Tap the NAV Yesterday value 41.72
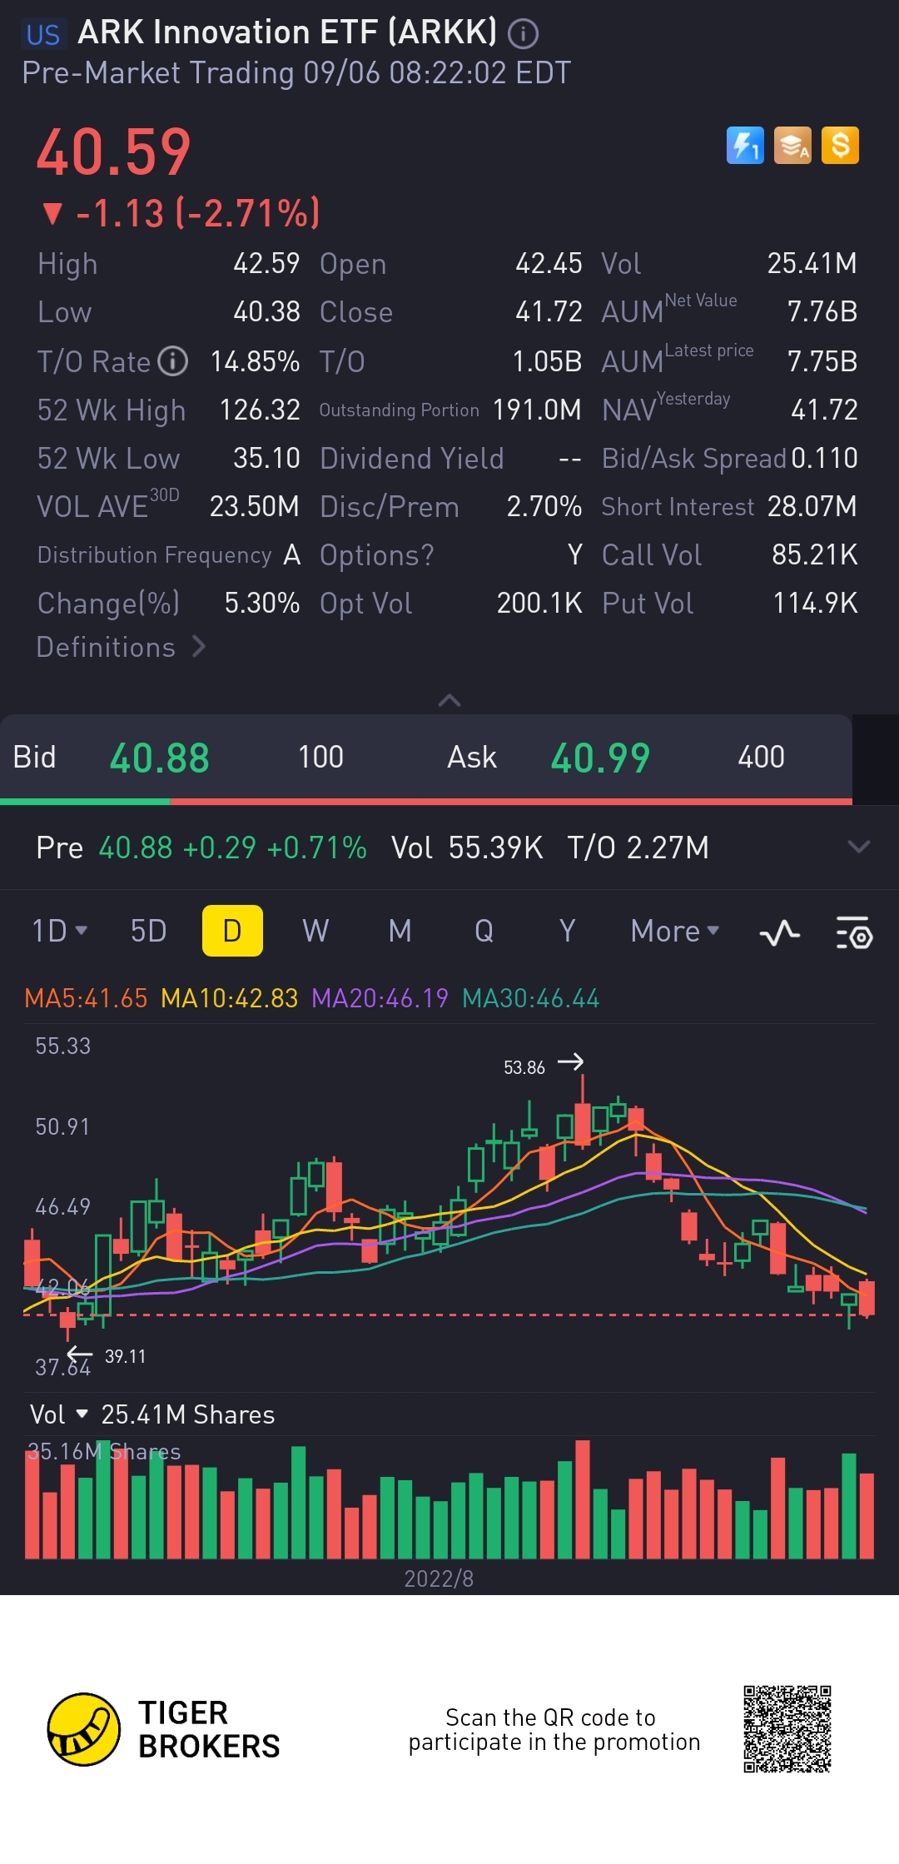This screenshot has width=899, height=1864. tap(824, 410)
